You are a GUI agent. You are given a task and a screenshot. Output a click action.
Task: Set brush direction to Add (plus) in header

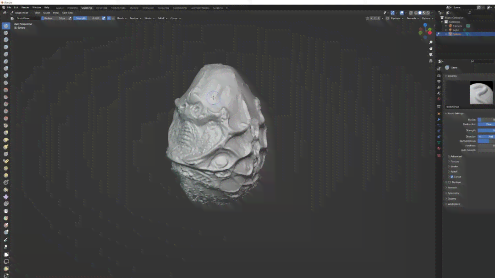point(109,18)
